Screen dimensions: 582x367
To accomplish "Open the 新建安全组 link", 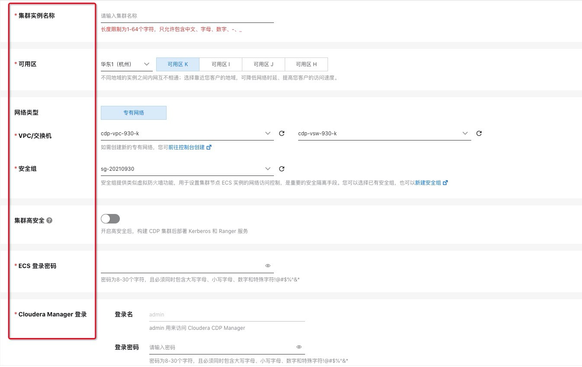I will (428, 183).
